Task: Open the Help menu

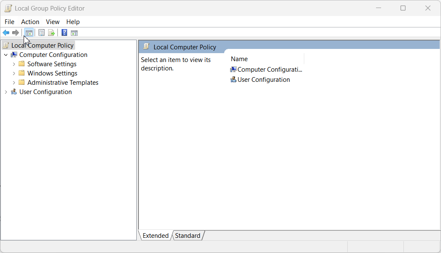Action: click(73, 22)
